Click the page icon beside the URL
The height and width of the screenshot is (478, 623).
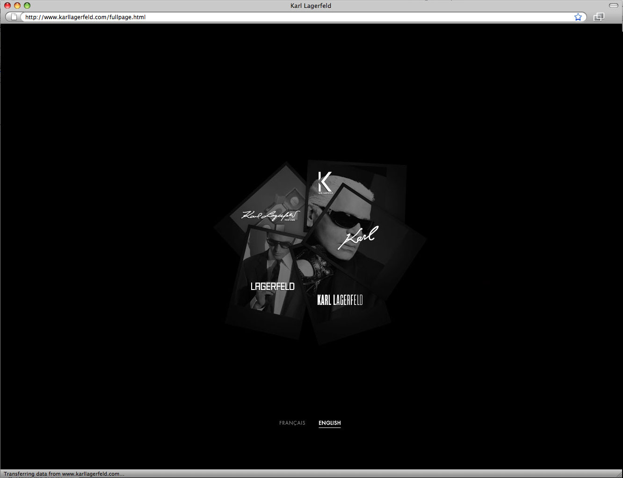[14, 17]
